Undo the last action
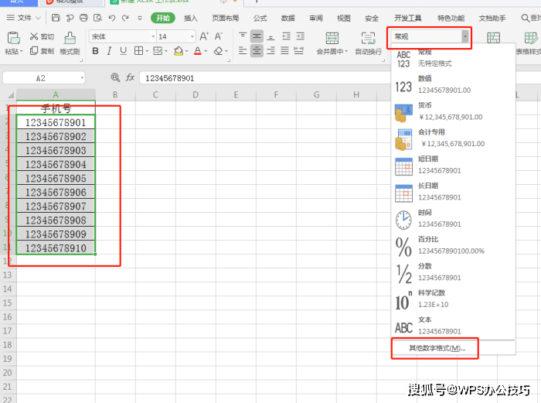The height and width of the screenshot is (403, 541). tap(112, 18)
